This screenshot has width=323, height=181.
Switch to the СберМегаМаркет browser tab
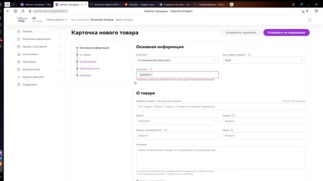tap(209, 5)
